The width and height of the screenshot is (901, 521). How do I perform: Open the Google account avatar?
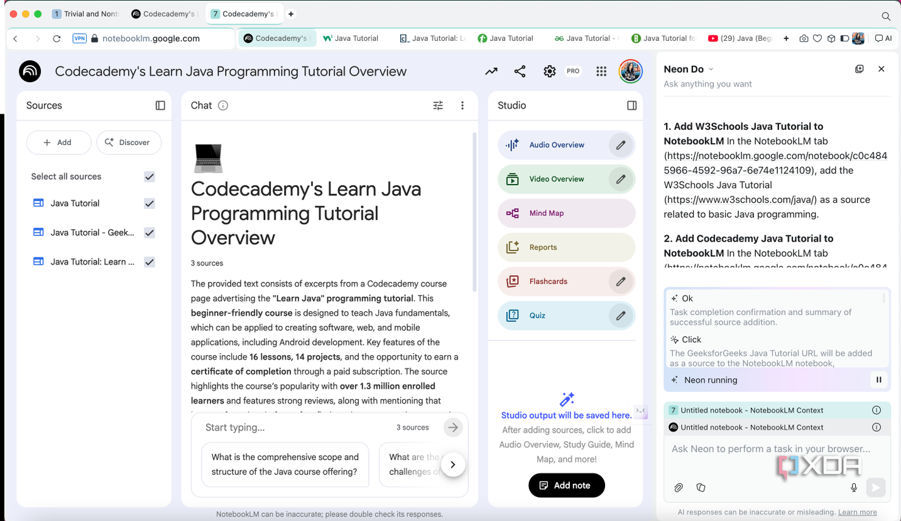[x=630, y=72]
